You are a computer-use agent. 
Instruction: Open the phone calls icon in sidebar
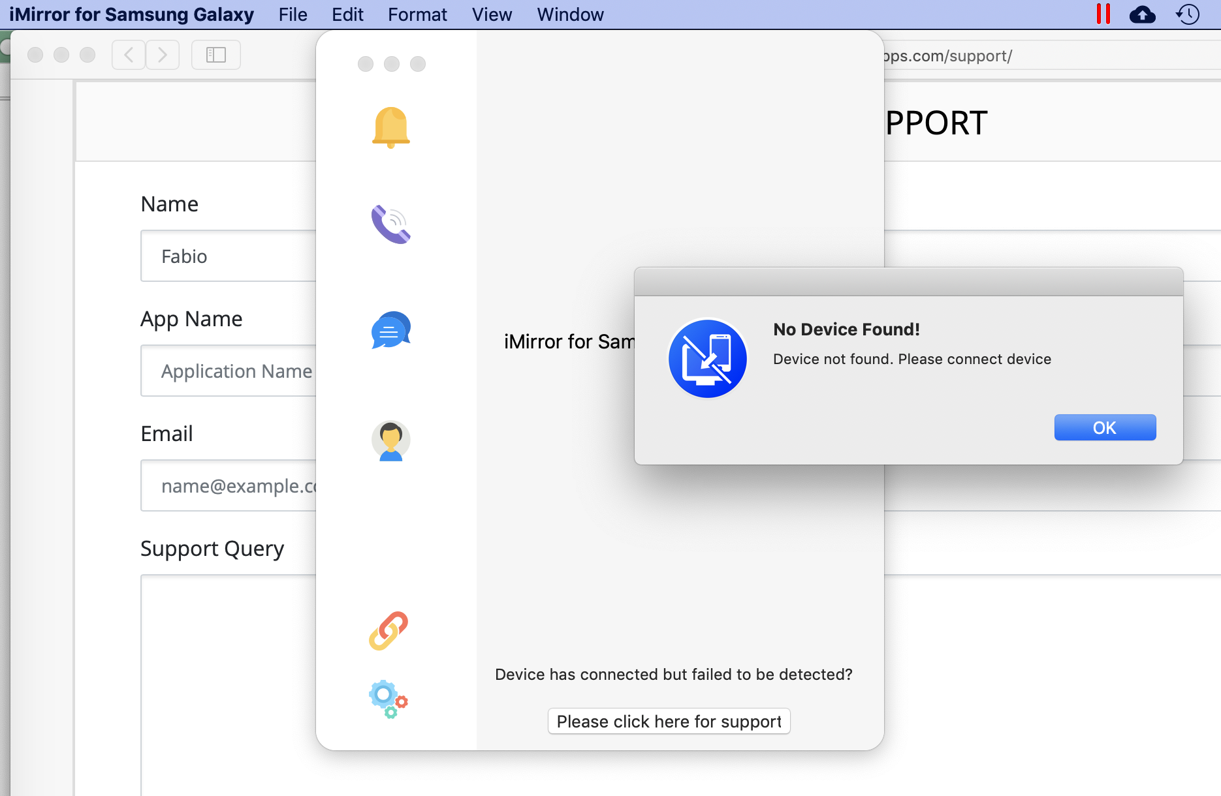pos(391,224)
